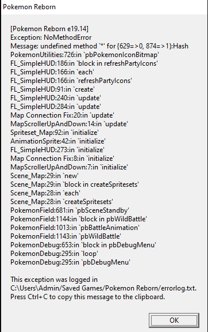This screenshot has width=208, height=332.
Task: Click 'FL_SimpleHUD:91:in `create'' line
Action: [x=52, y=89]
